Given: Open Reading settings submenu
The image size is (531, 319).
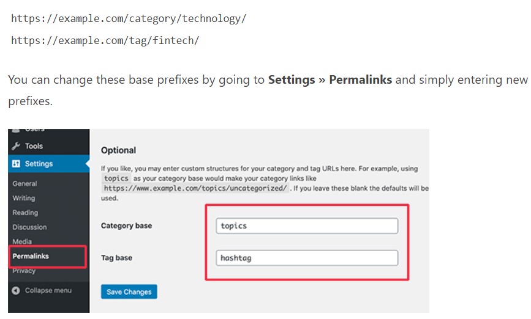Looking at the screenshot, I should coord(25,213).
